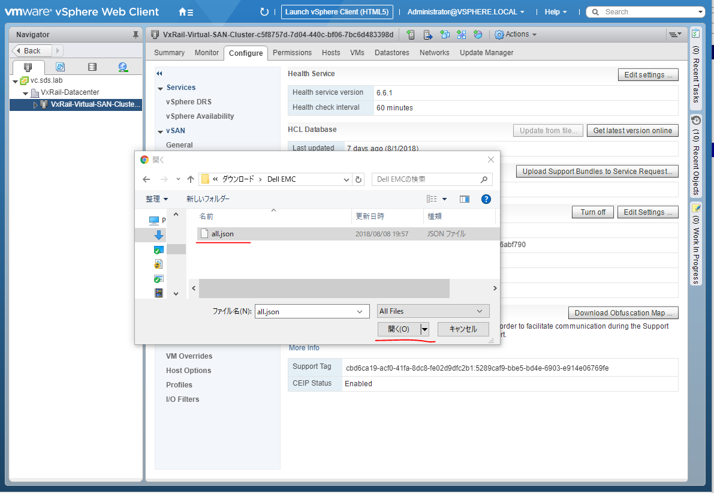Refresh the Dell EMC folder listing
714x493 pixels.
[x=359, y=179]
